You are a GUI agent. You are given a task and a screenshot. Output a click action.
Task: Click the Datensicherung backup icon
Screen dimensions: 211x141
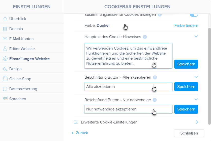click(5, 89)
